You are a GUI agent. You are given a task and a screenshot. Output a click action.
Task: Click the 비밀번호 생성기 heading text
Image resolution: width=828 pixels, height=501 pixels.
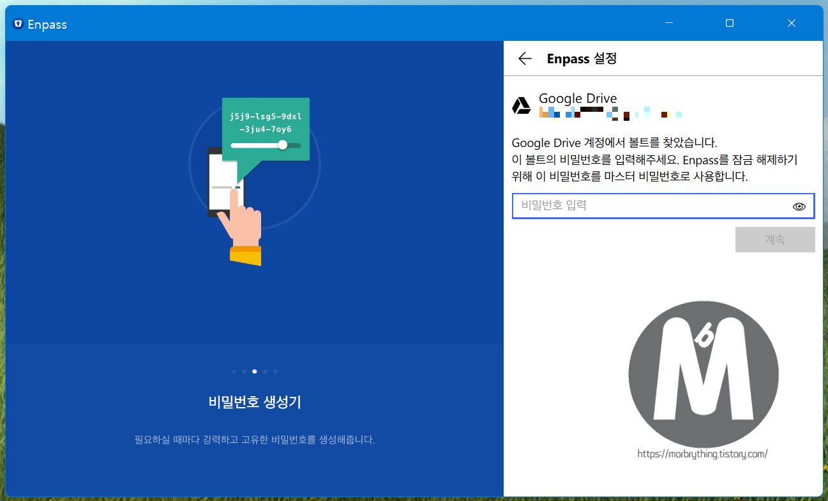[255, 402]
